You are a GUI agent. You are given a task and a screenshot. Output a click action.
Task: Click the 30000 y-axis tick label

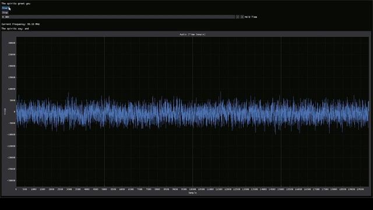pos(12,43)
